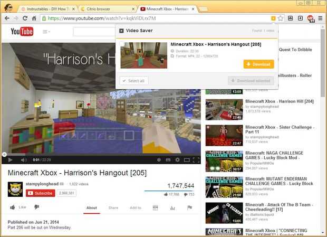Close the Minecraft Xbox browser tab
The image size is (327, 237).
(193, 9)
